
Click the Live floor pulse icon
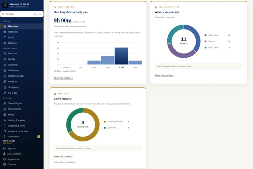click(x=5, y=54)
